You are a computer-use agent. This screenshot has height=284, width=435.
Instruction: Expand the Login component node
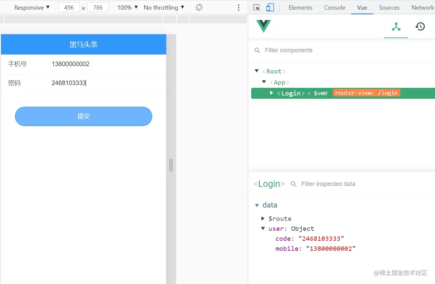271,93
